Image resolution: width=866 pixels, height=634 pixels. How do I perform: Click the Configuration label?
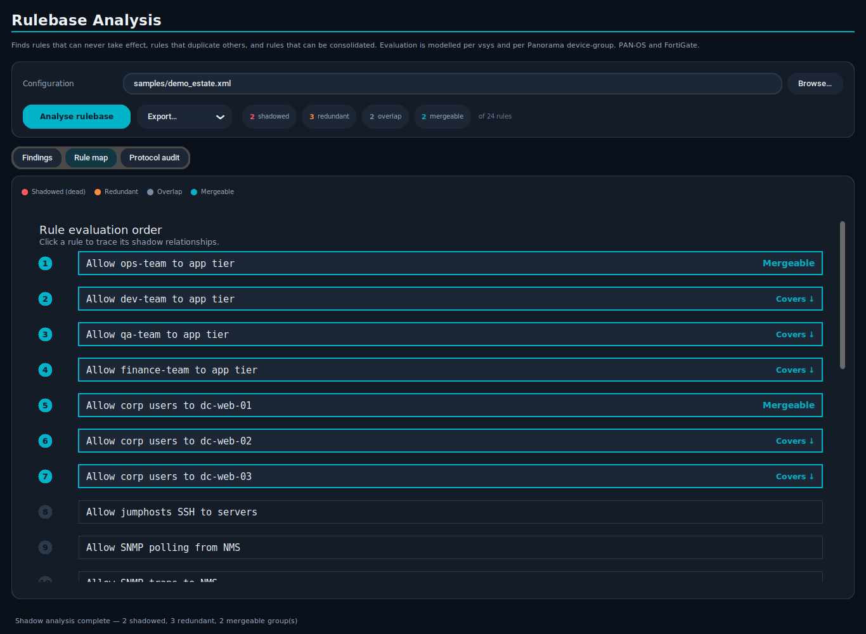[48, 84]
